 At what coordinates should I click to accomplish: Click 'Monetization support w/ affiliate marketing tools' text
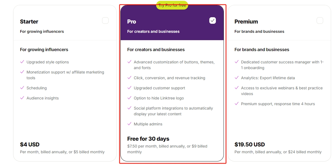tap(65, 75)
